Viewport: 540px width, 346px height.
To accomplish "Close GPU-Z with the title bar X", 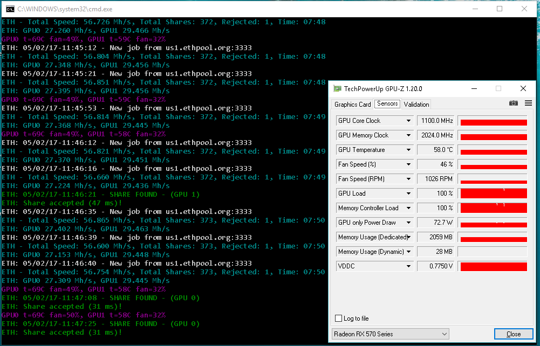I will point(523,89).
